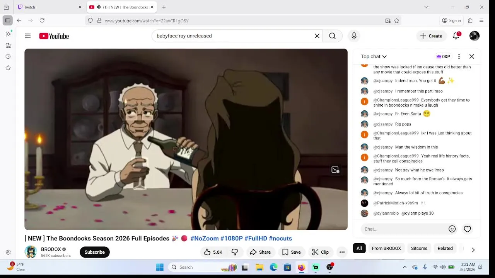Image resolution: width=495 pixels, height=278 pixels.
Task: List all tabs dropdown arrow
Action: [x=426, y=7]
